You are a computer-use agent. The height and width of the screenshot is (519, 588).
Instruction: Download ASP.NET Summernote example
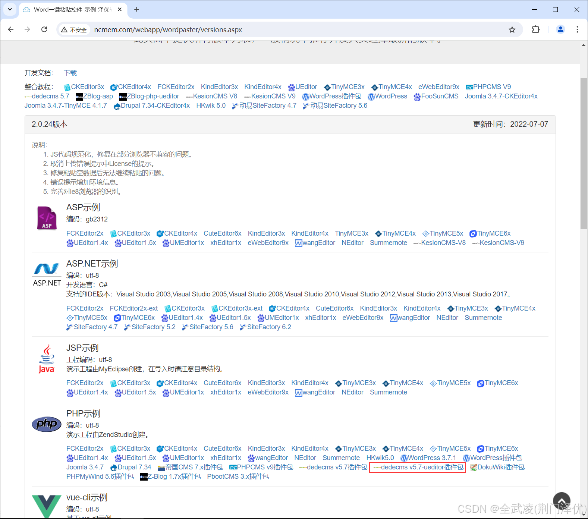(x=483, y=318)
